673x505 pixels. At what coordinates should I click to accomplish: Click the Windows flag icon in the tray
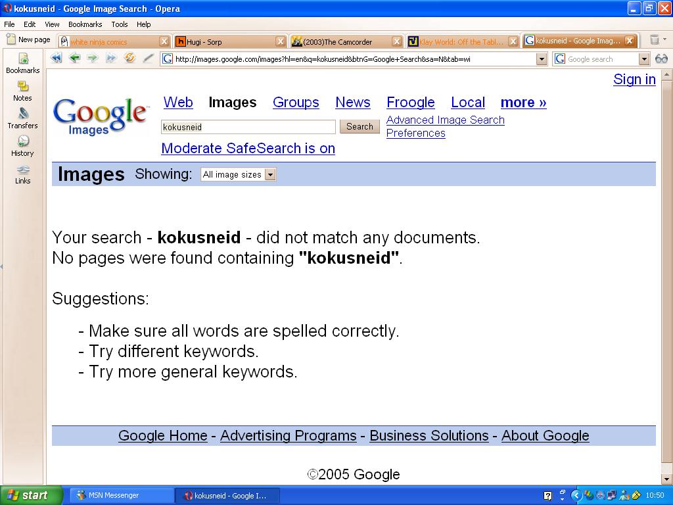pyautogui.click(x=589, y=496)
